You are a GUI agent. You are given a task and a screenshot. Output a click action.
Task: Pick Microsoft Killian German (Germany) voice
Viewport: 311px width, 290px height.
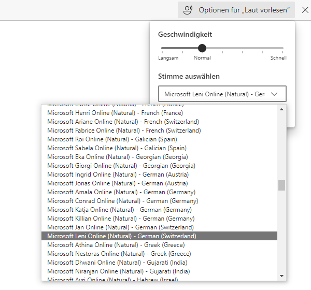(159, 219)
